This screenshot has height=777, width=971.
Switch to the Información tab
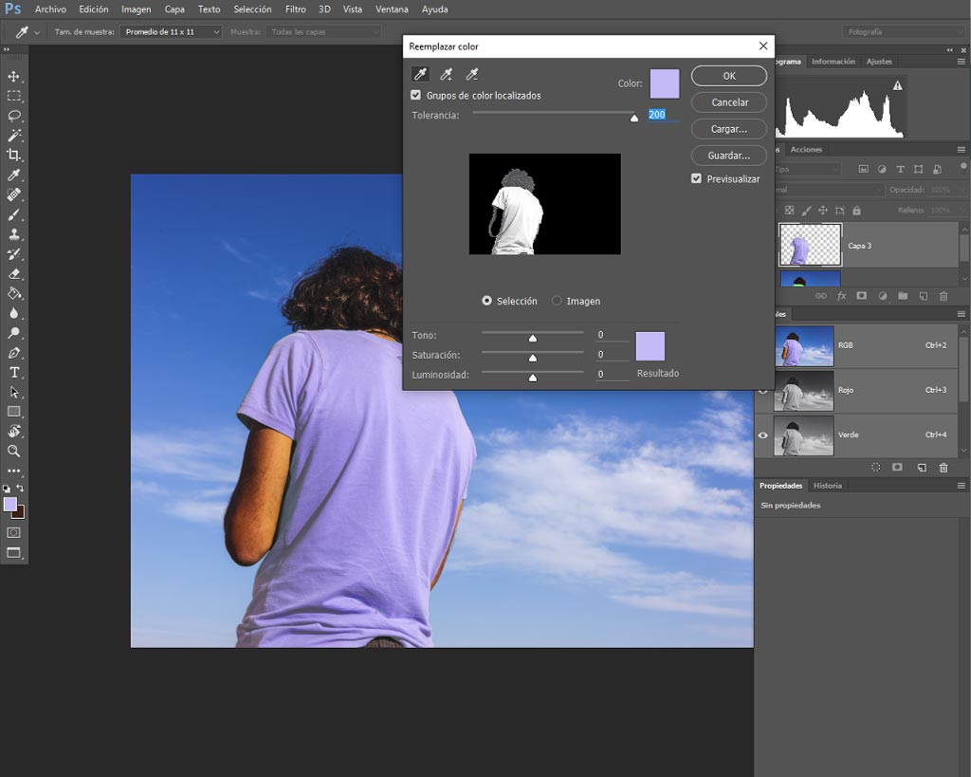click(x=833, y=62)
